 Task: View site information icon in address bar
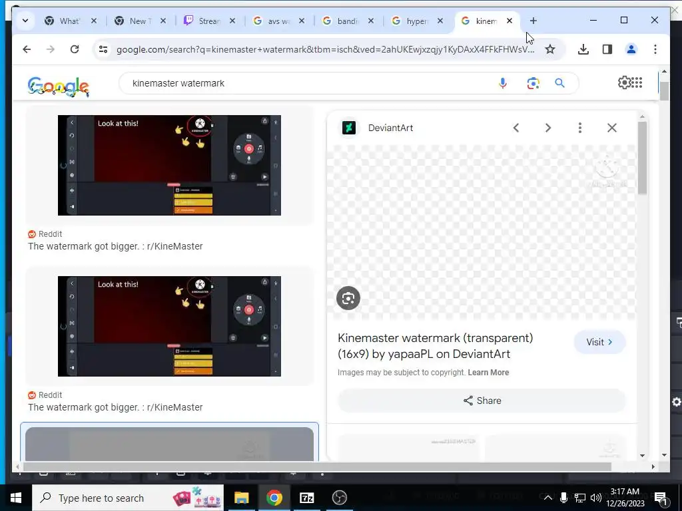point(103,49)
